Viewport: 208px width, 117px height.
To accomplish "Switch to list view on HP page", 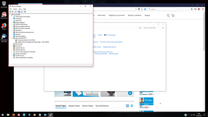I will (x=132, y=106).
